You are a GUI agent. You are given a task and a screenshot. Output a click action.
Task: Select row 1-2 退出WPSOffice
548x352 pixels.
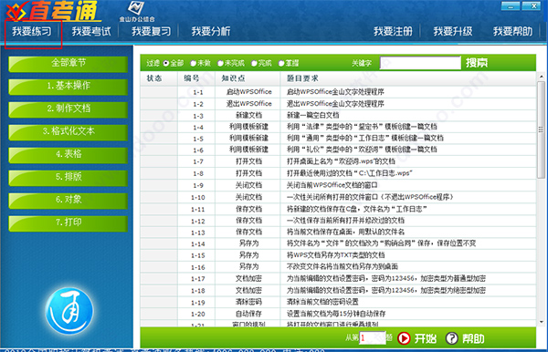[338, 104]
